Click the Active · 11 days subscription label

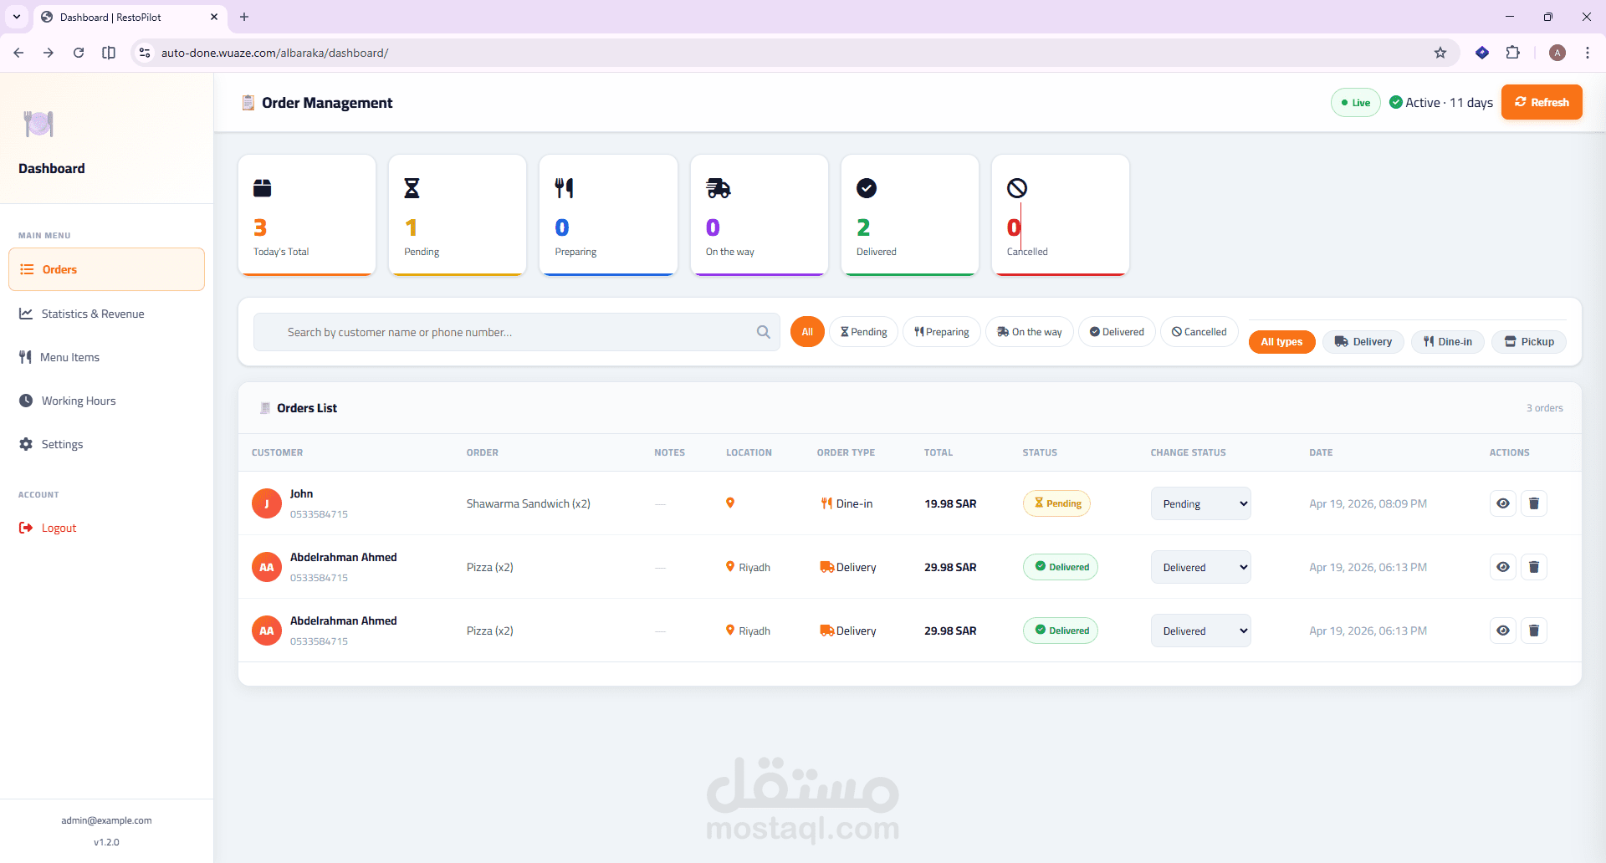(x=1441, y=102)
